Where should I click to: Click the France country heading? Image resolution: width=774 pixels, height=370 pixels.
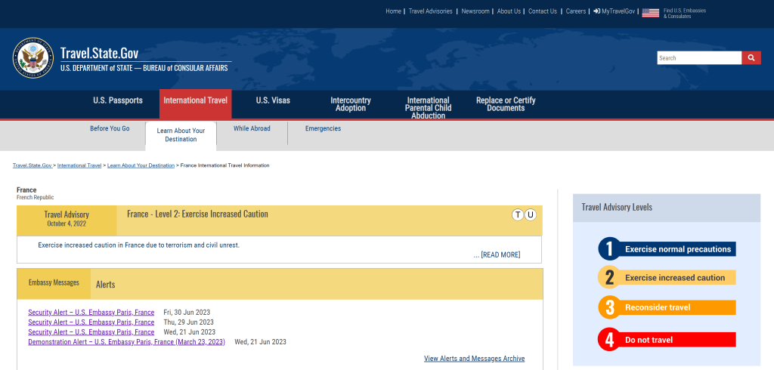[x=26, y=190]
